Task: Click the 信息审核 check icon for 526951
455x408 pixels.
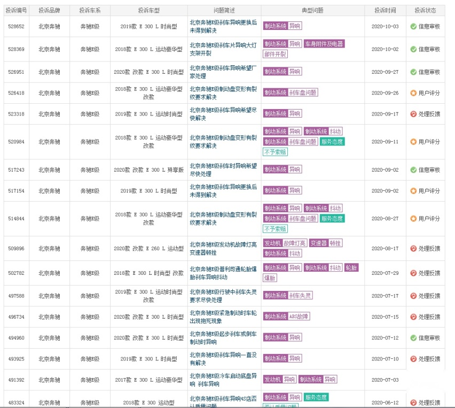Action: [413, 72]
